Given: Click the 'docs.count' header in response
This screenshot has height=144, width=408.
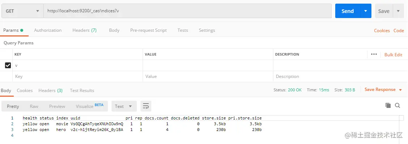Looking at the screenshot, I should tap(156, 118).
